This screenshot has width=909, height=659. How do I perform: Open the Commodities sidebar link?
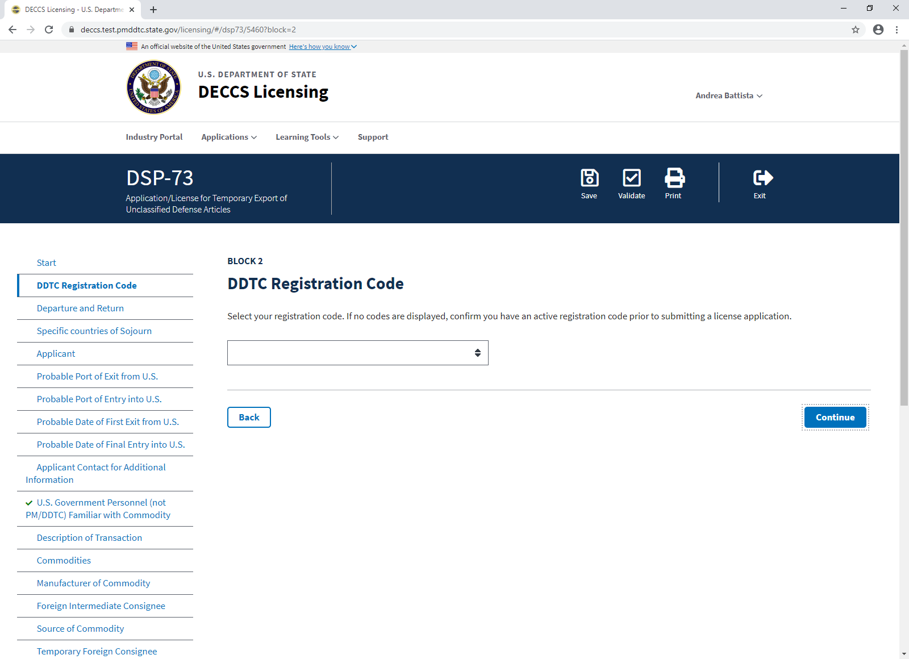click(x=64, y=560)
